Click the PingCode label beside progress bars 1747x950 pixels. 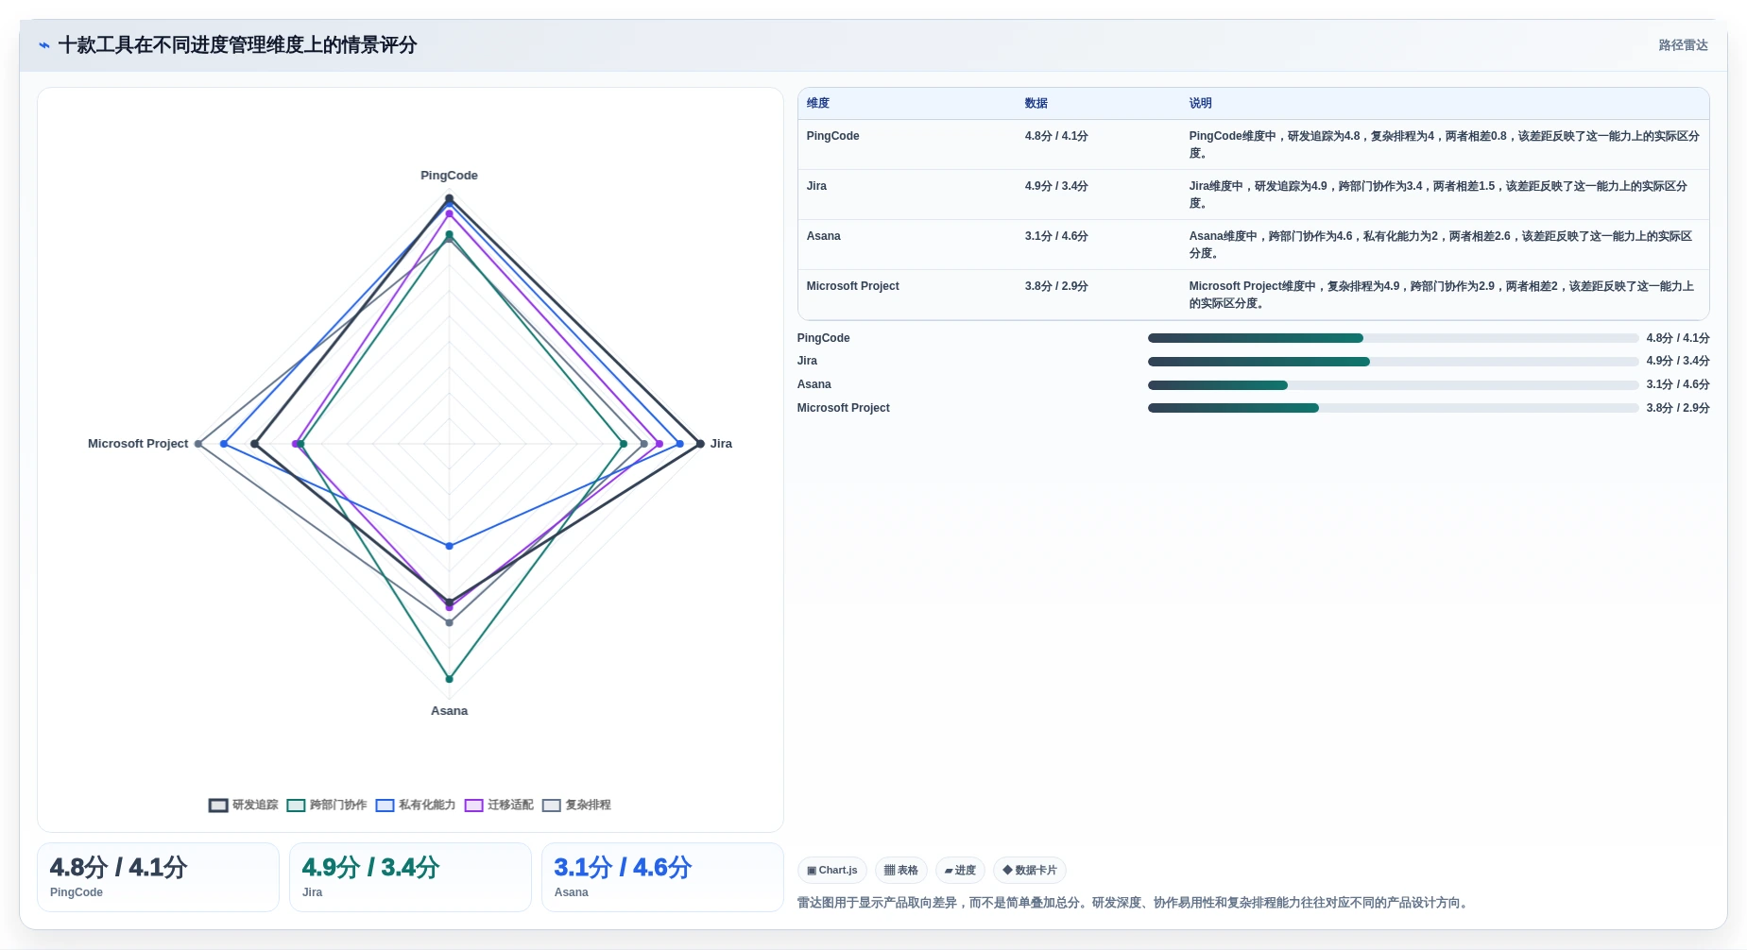point(823,338)
